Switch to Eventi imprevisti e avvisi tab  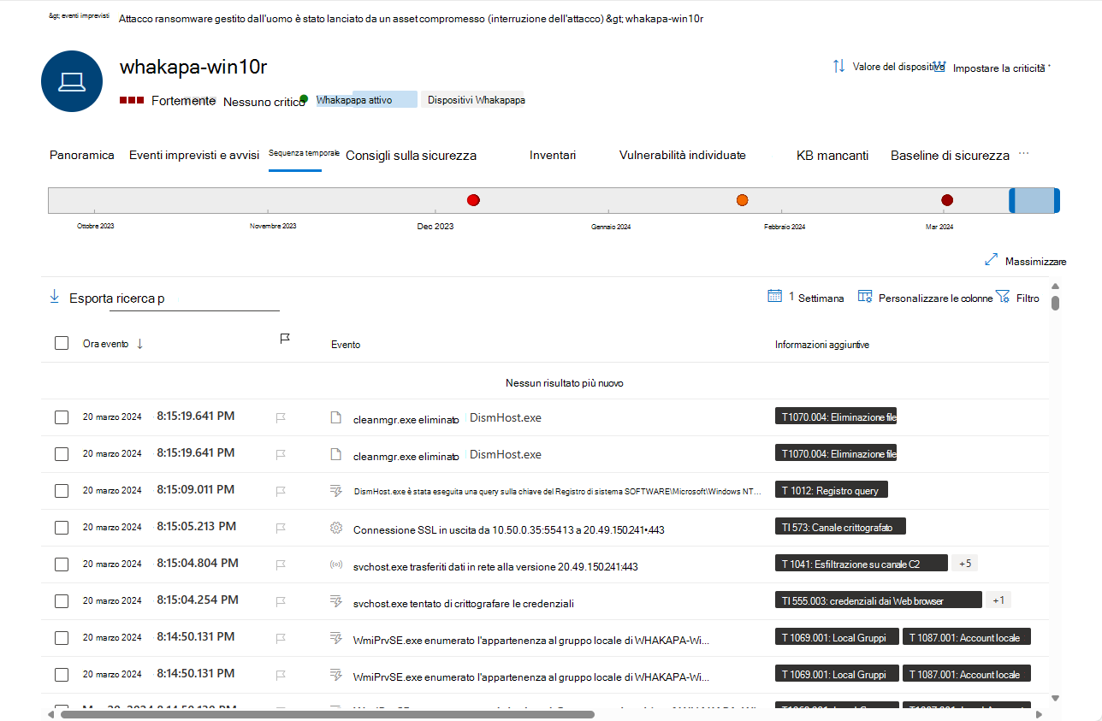pos(194,155)
